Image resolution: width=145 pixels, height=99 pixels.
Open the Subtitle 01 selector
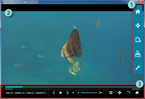(41, 93)
